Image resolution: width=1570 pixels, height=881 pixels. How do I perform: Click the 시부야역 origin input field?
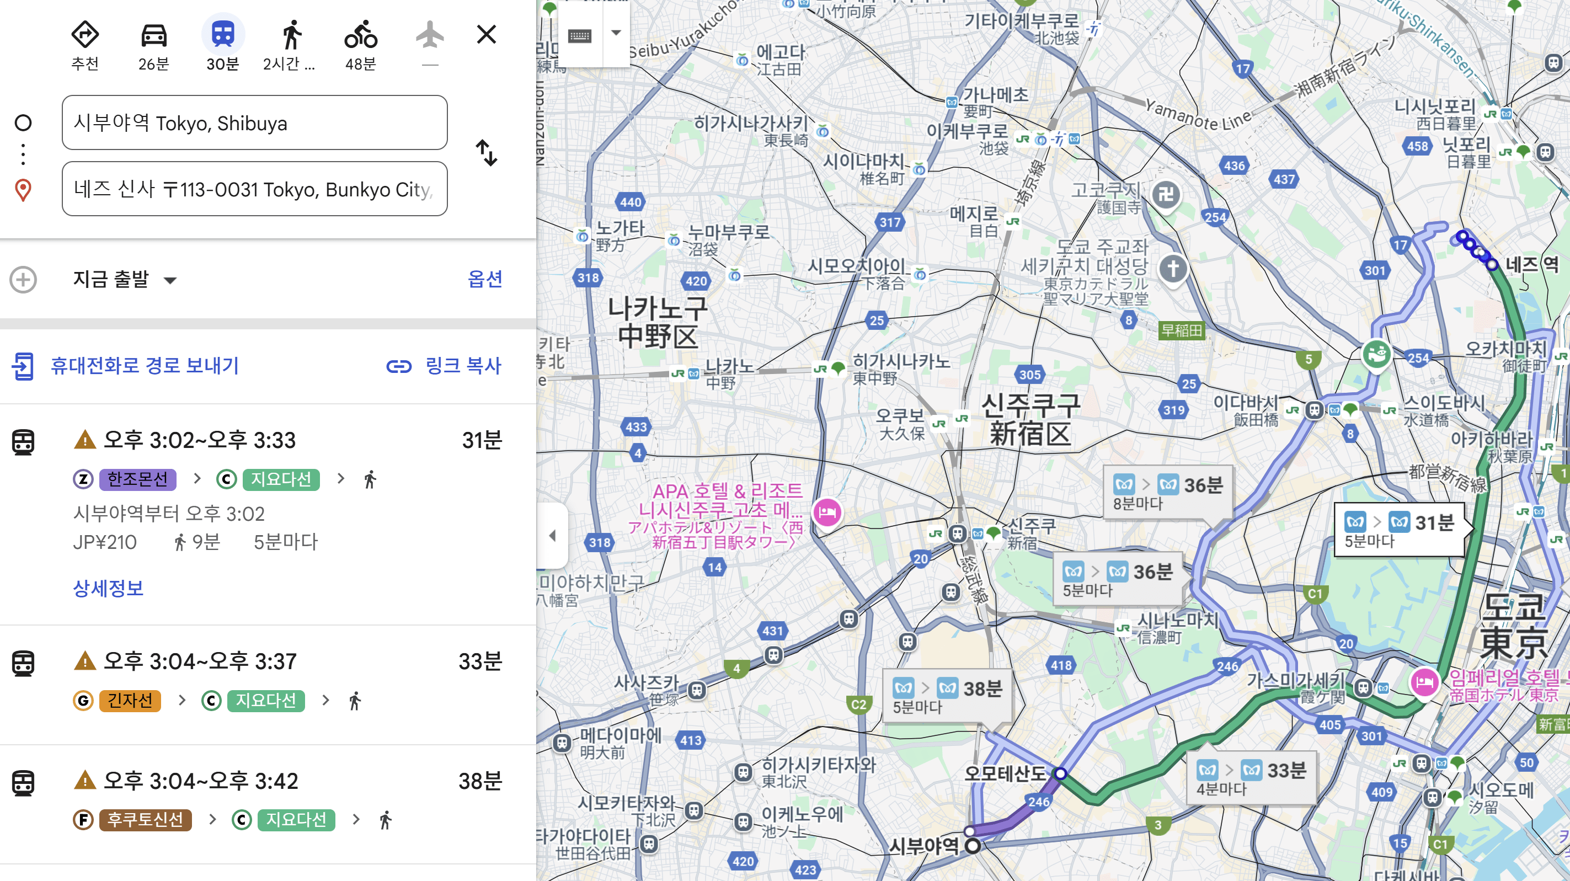(255, 122)
